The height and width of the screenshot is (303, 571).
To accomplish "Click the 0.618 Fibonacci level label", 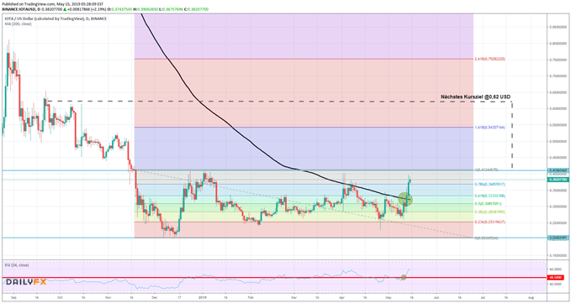I will click(489, 196).
